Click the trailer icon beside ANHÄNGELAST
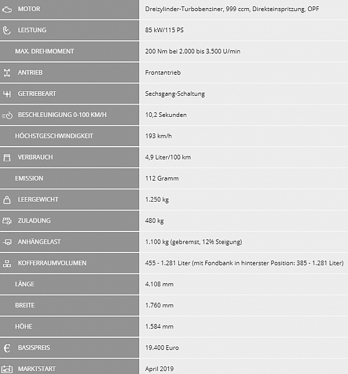Image resolution: width=348 pixels, height=374 pixels. click(7, 242)
